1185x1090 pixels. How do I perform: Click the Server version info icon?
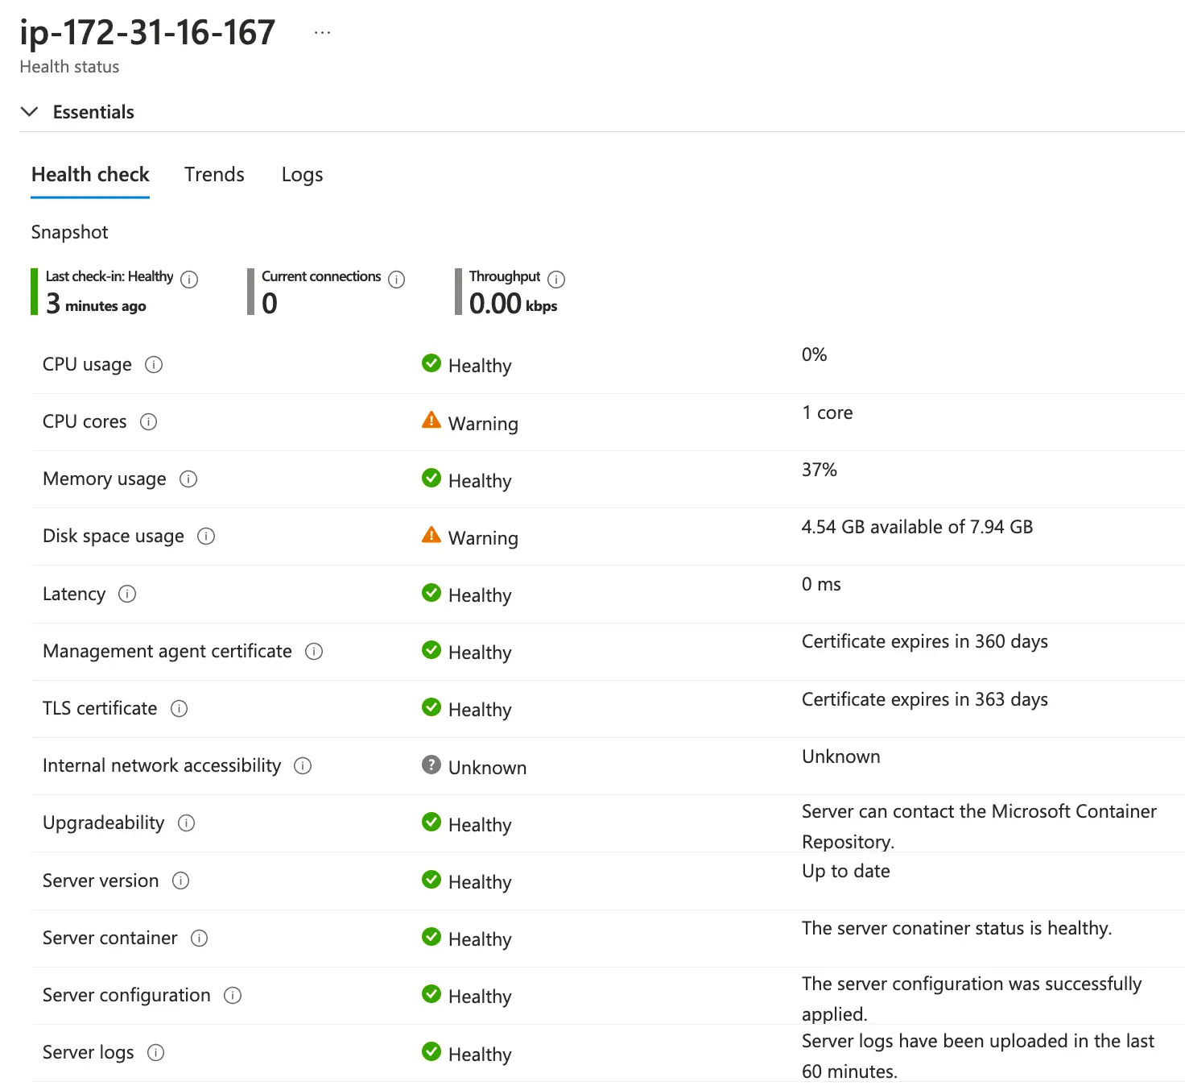(x=181, y=881)
